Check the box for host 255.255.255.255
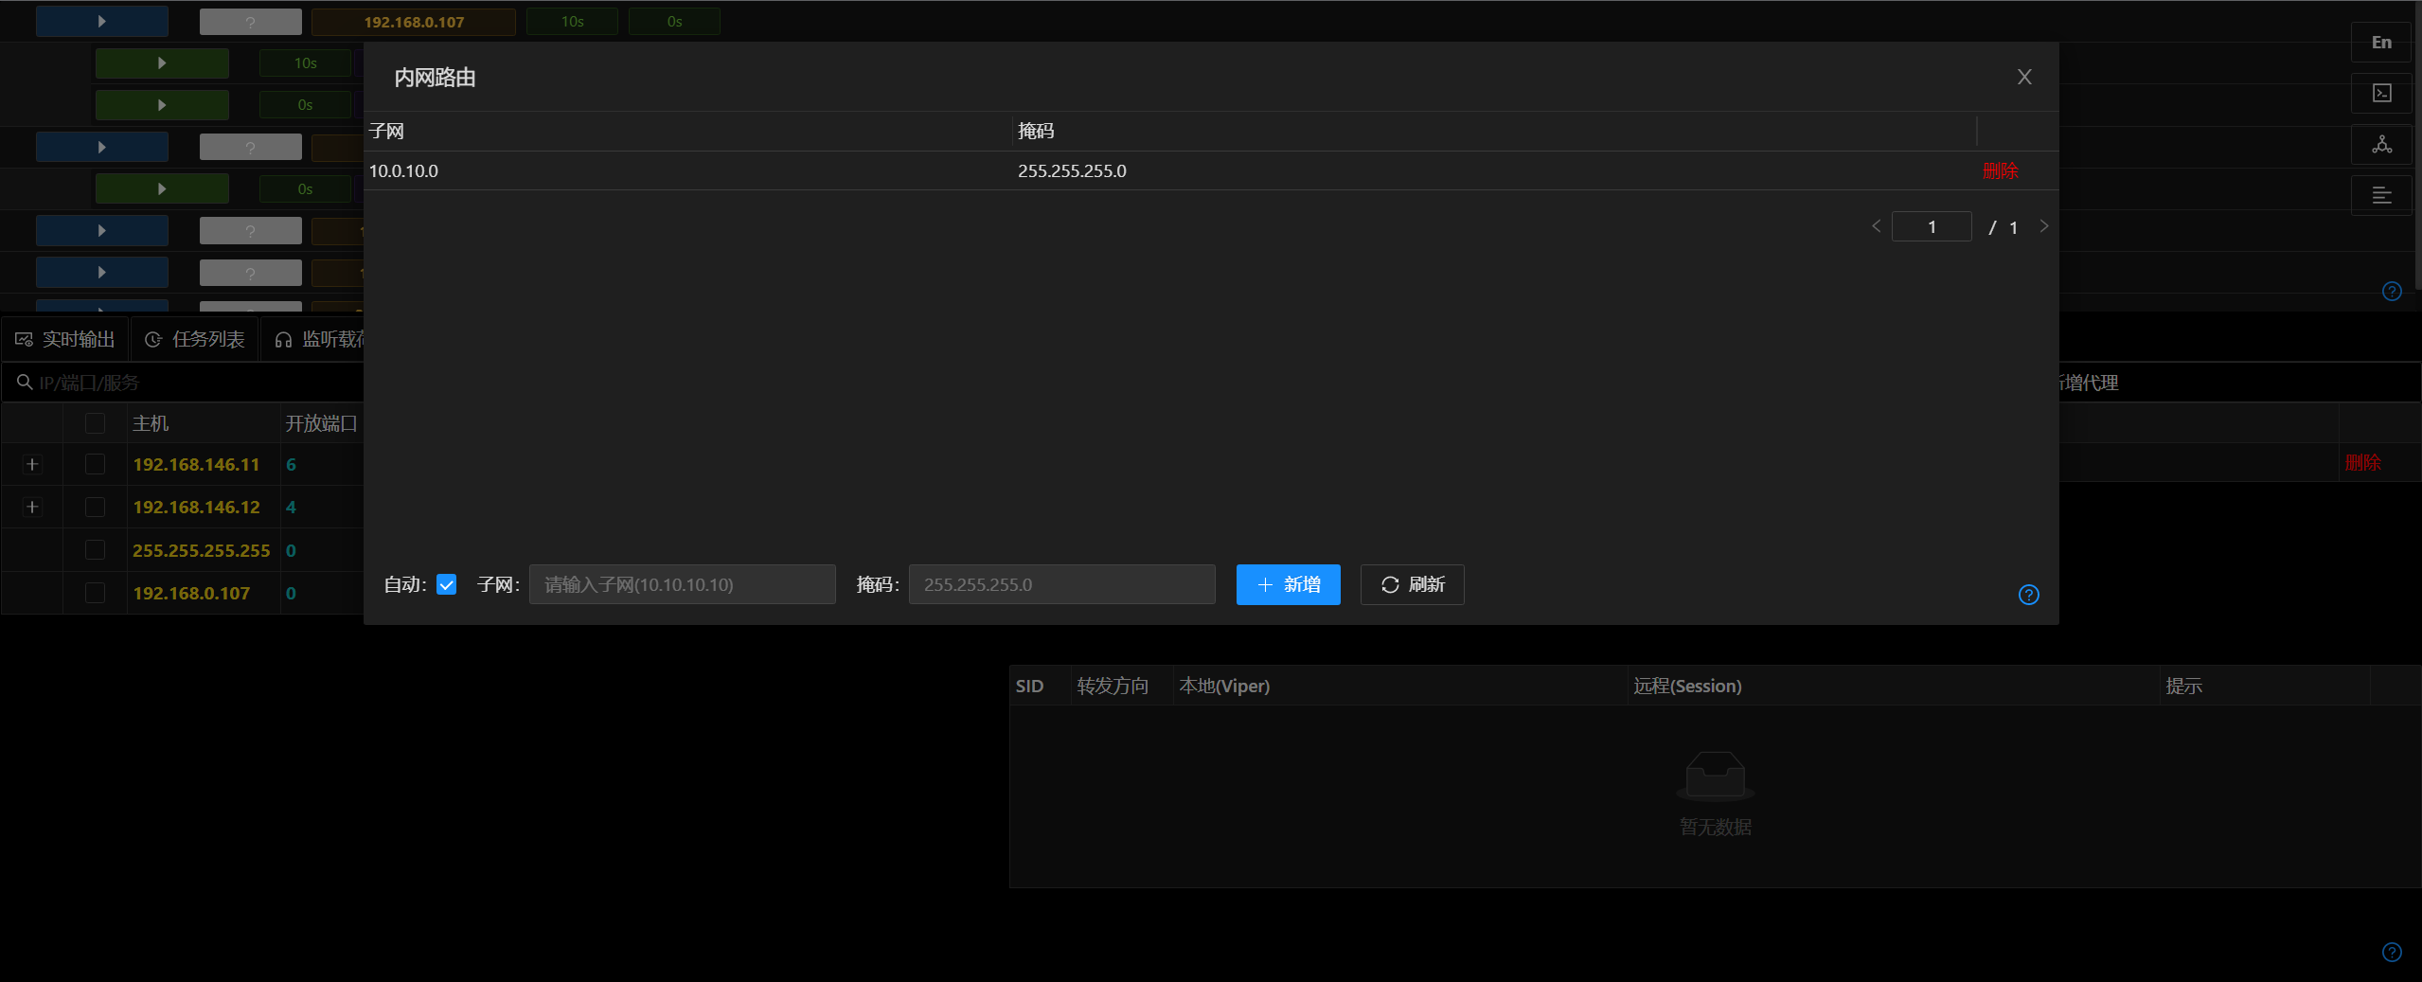 (x=95, y=549)
